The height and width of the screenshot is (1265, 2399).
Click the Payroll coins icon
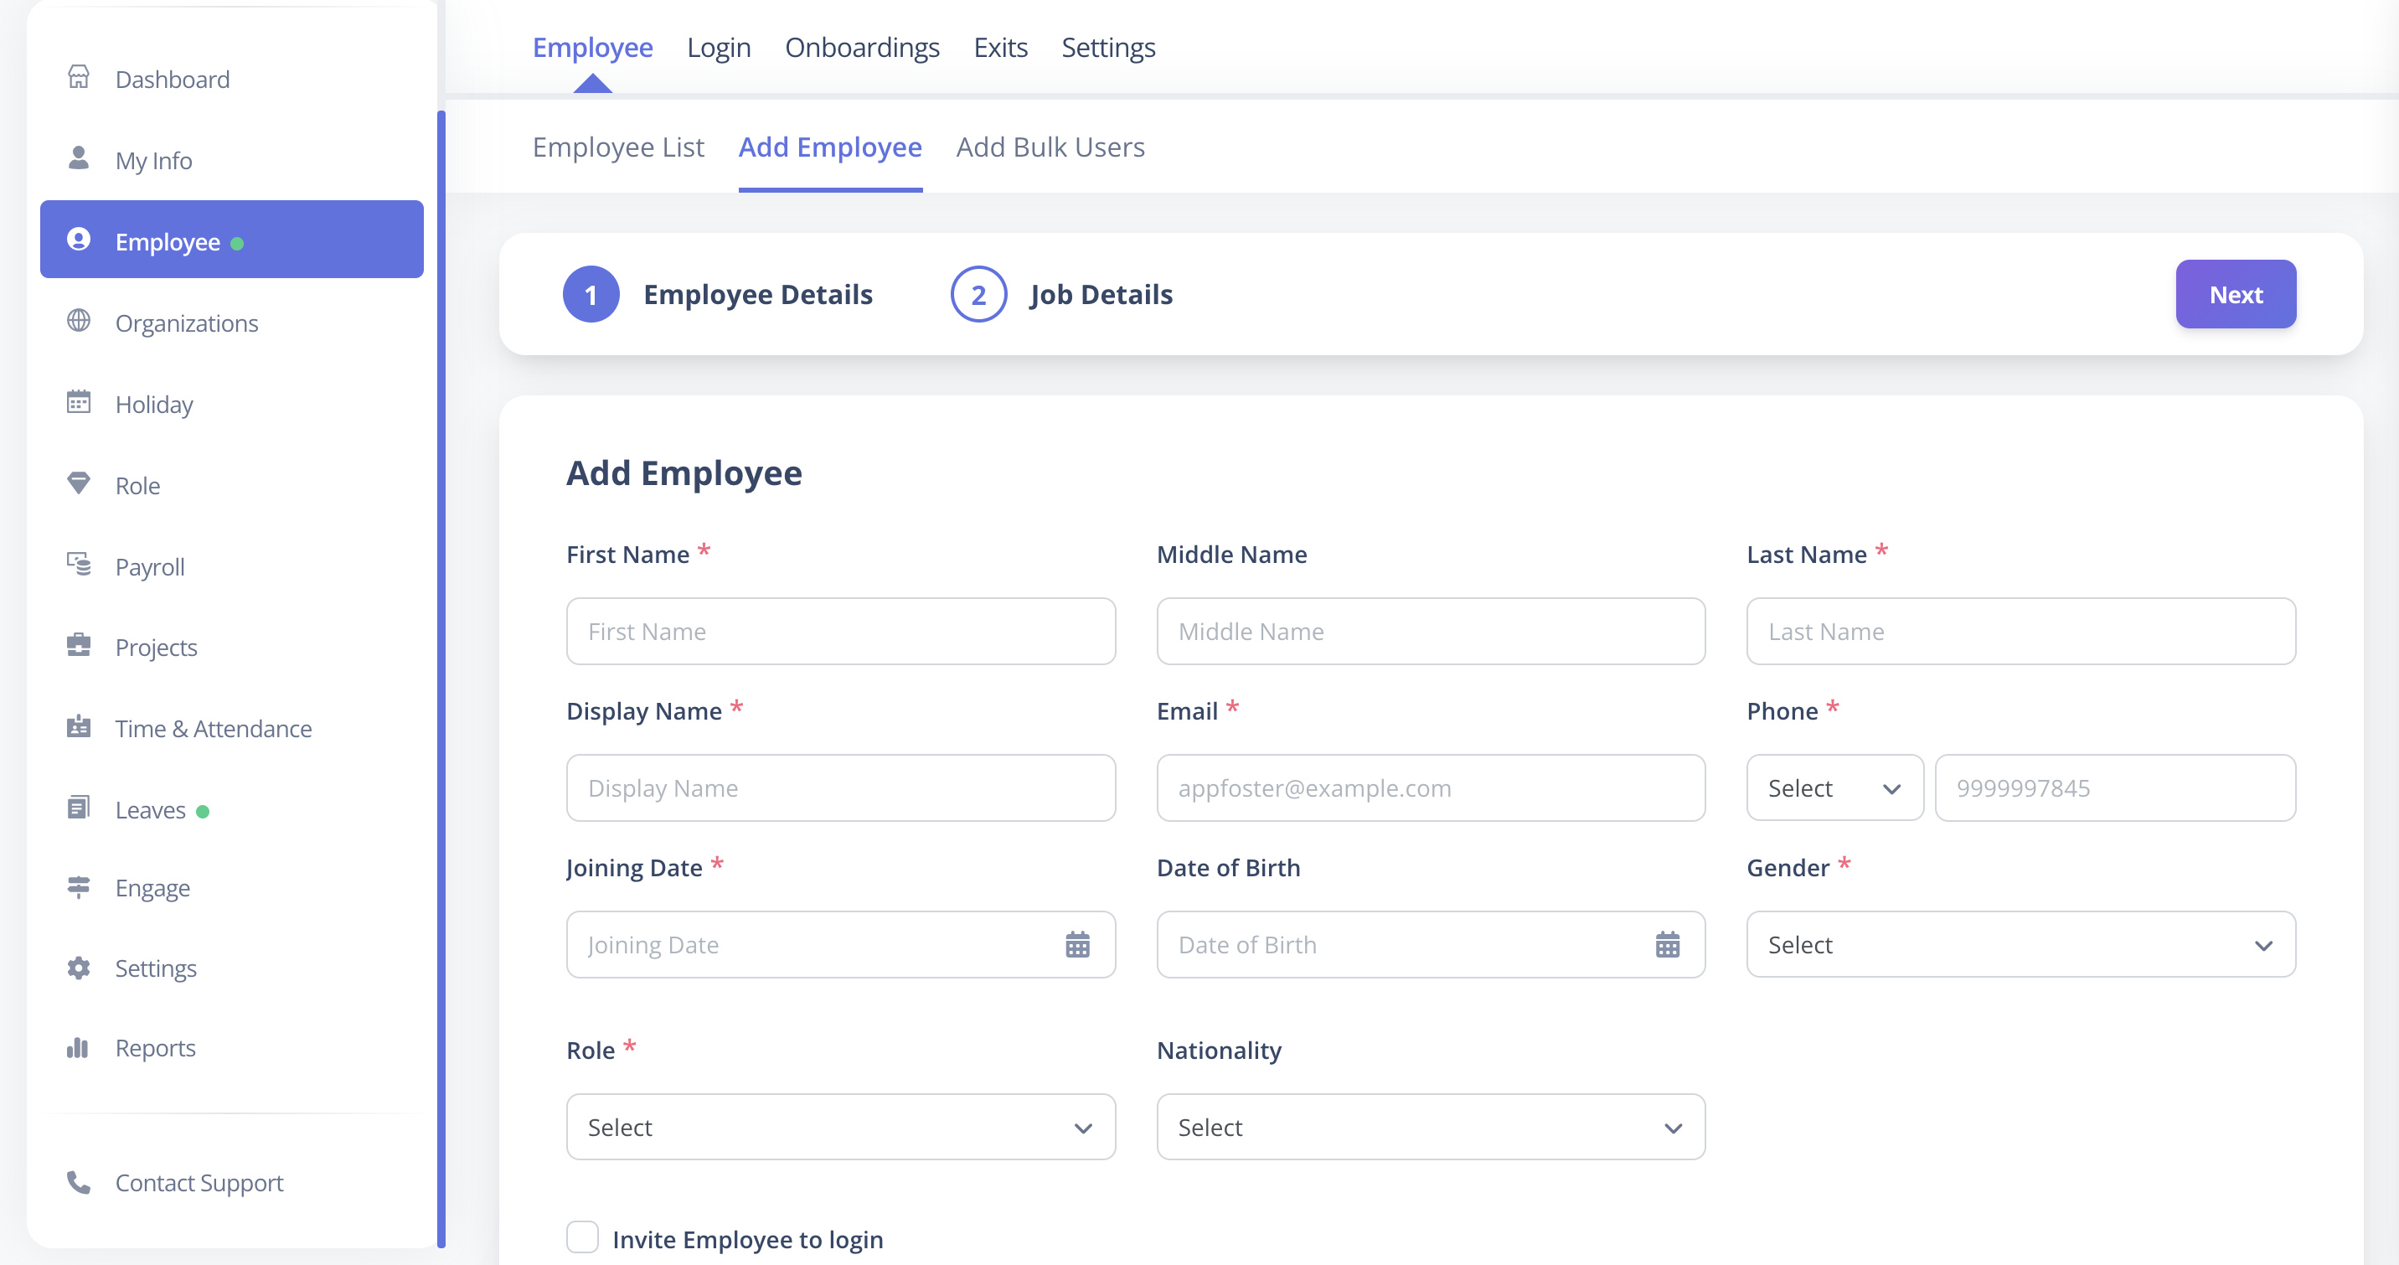[x=80, y=565]
